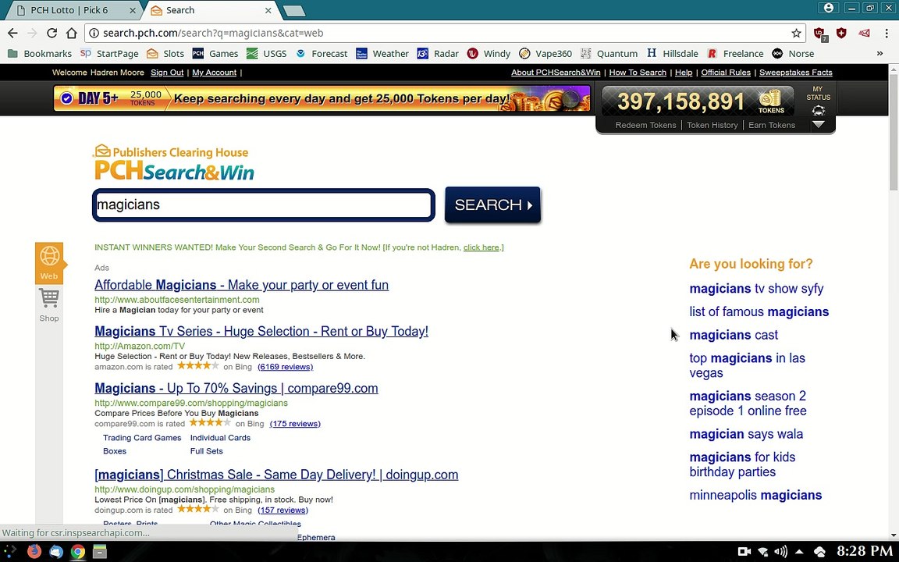This screenshot has height=562, width=899.
Task: Reload the page with the refresh icon
Action: click(x=52, y=33)
